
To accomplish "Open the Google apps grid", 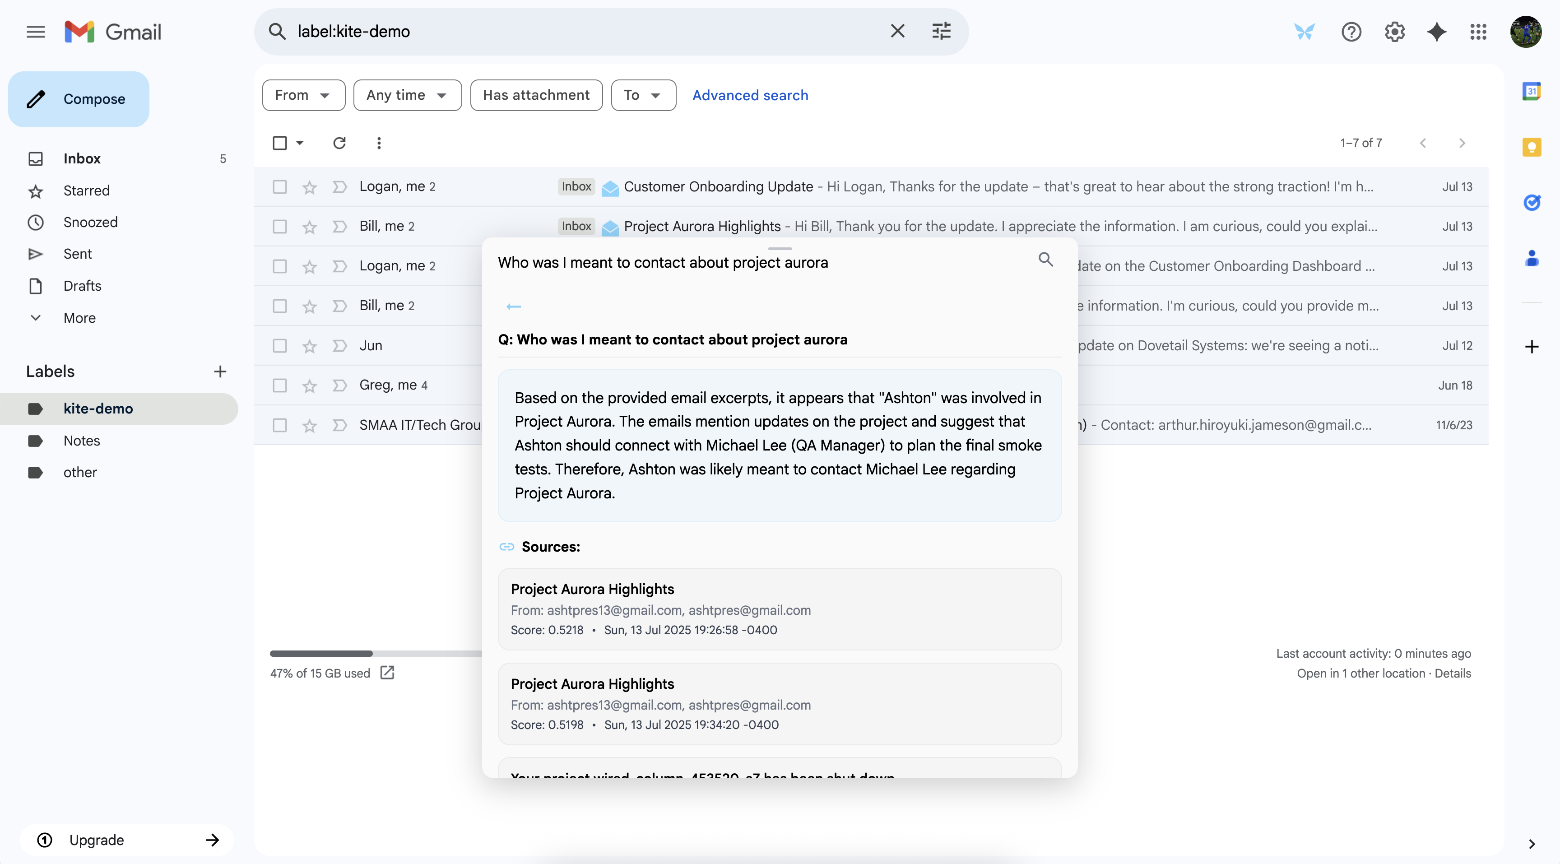I will [1478, 32].
